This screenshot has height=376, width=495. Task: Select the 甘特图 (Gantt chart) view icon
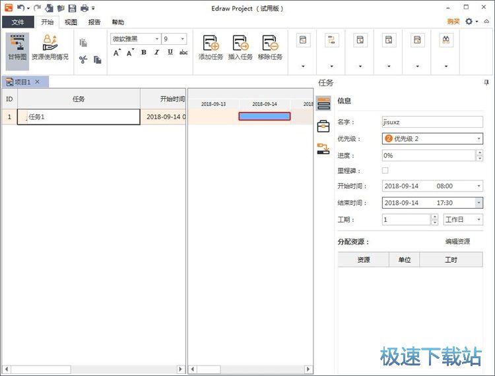(x=17, y=48)
